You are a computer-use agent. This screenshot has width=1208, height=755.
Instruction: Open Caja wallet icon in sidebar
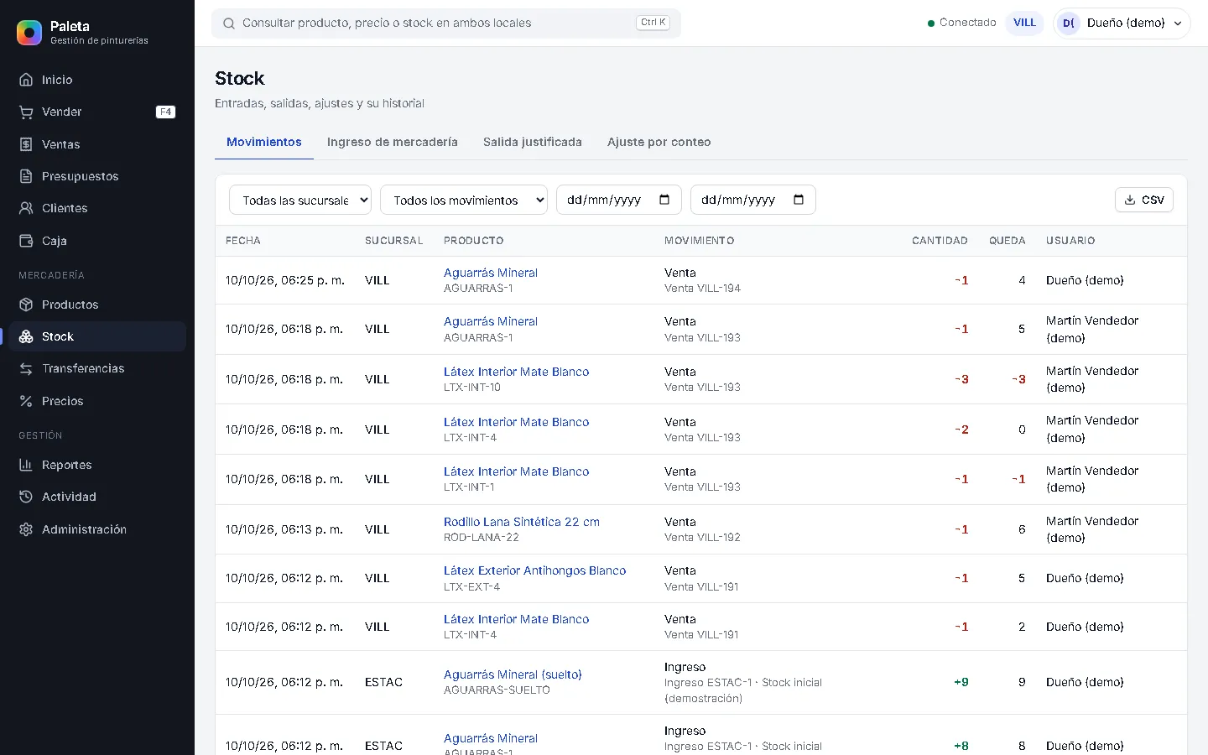pyautogui.click(x=26, y=241)
